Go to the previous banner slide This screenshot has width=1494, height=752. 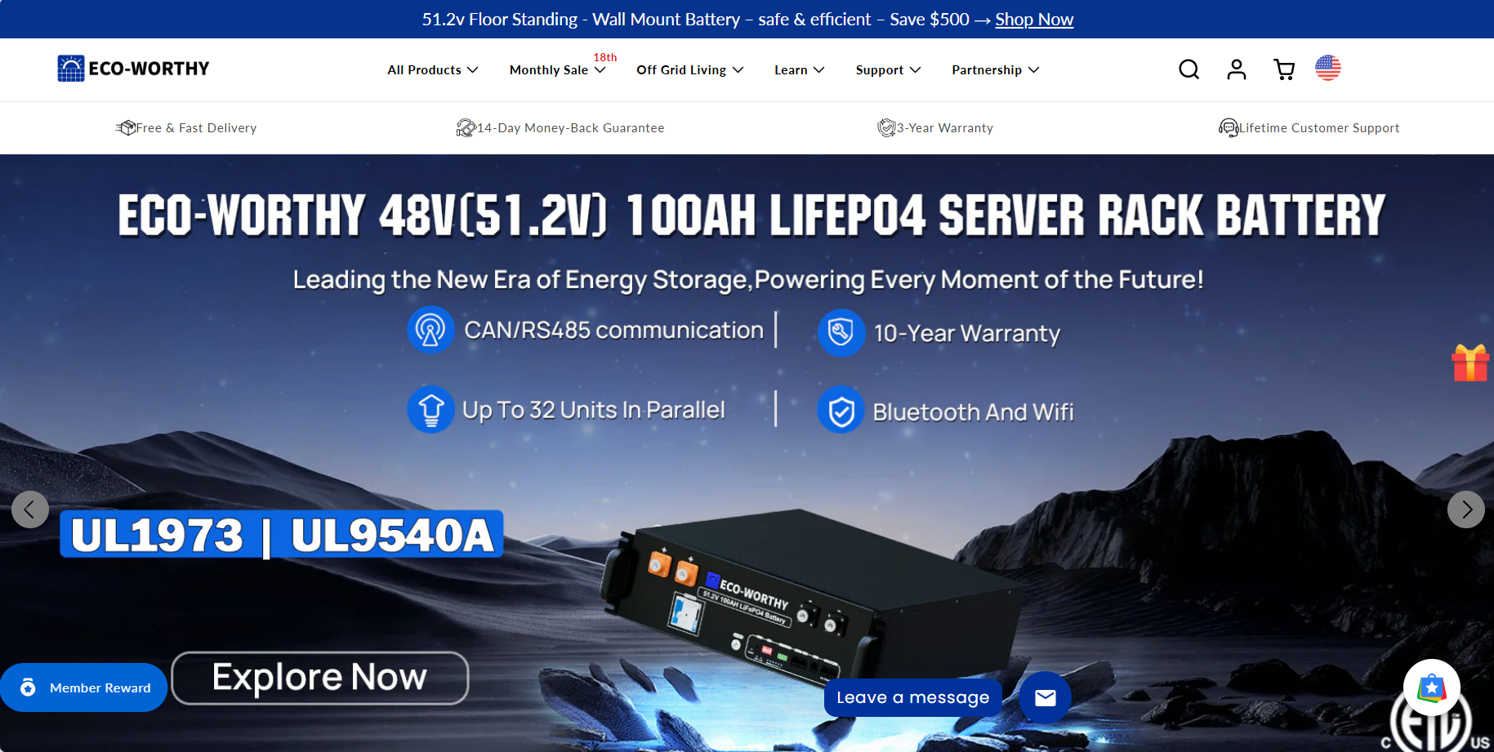[x=30, y=509]
